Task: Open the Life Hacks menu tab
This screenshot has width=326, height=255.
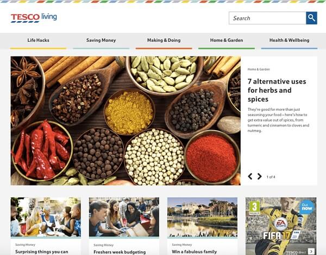Action: click(38, 41)
